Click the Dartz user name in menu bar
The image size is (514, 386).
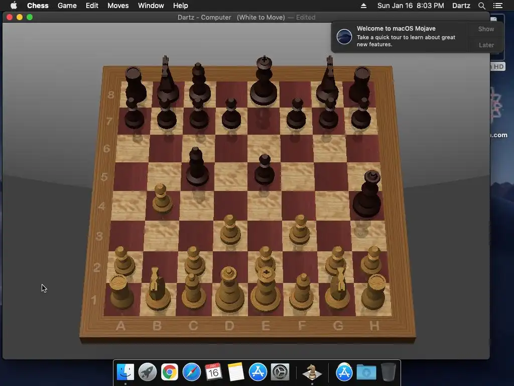click(x=461, y=6)
